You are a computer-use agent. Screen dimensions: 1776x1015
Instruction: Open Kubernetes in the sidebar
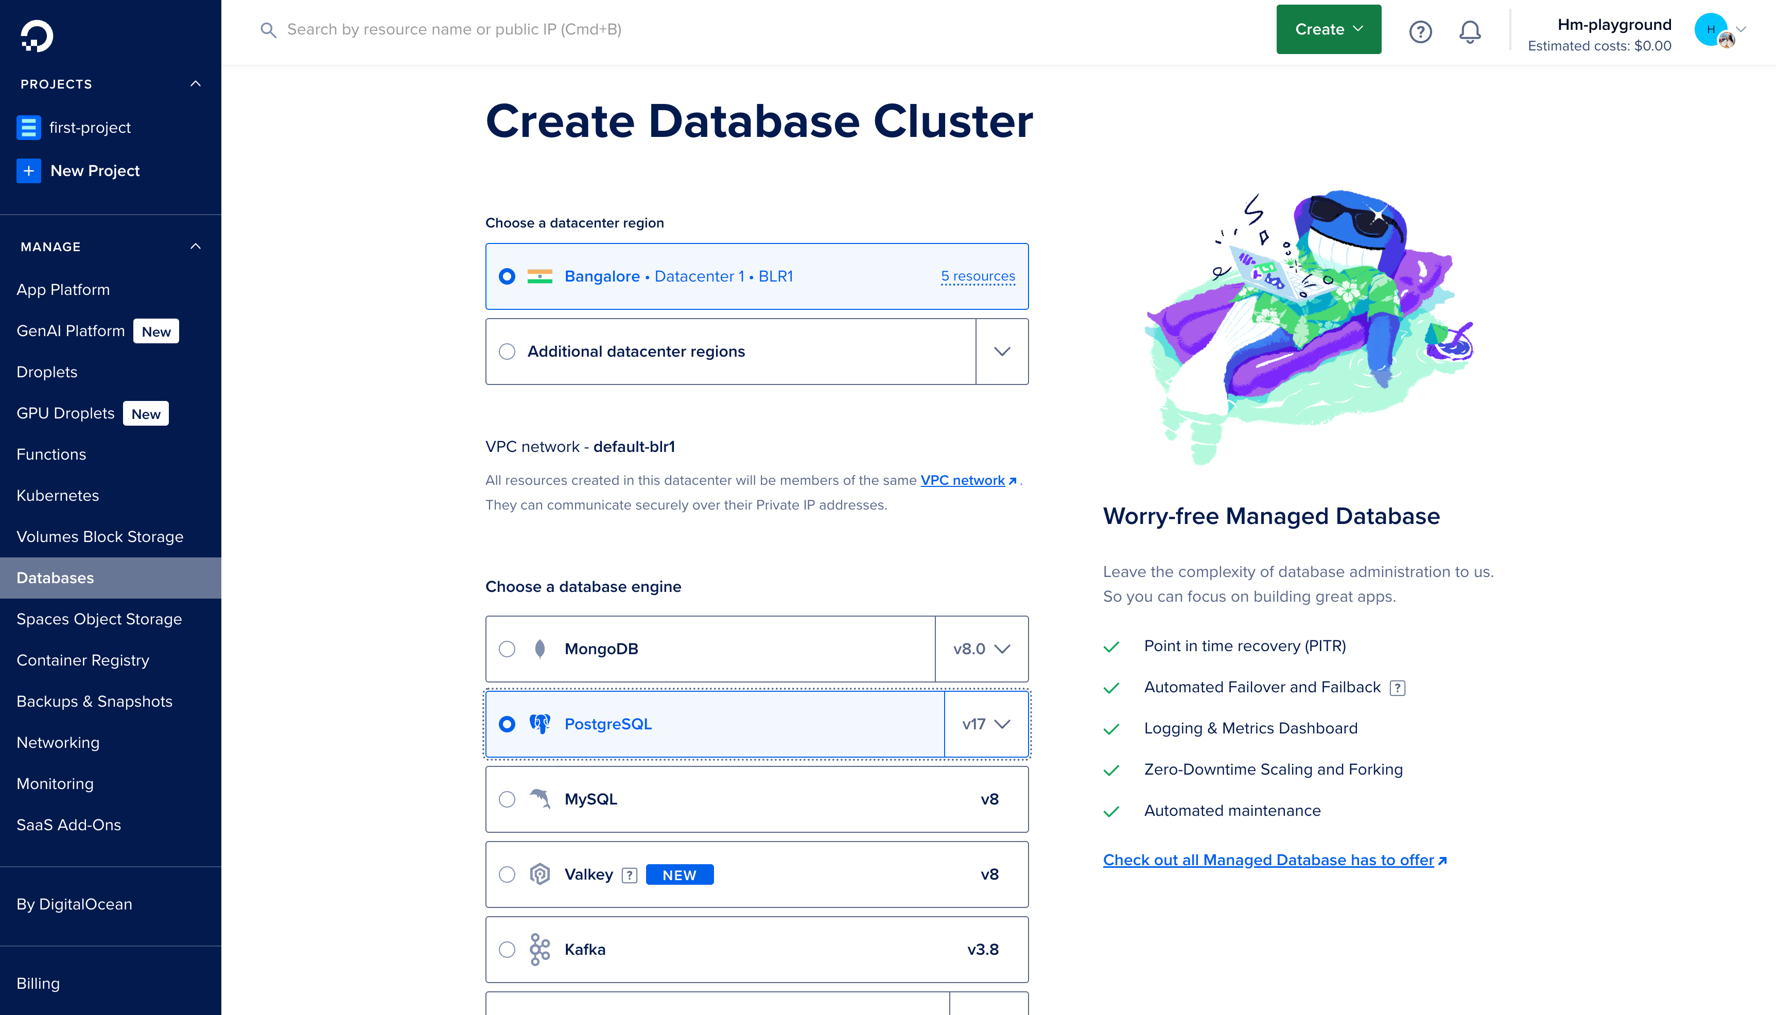click(58, 495)
